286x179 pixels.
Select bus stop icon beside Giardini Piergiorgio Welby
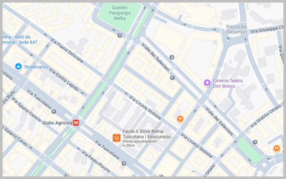click(x=120, y=35)
